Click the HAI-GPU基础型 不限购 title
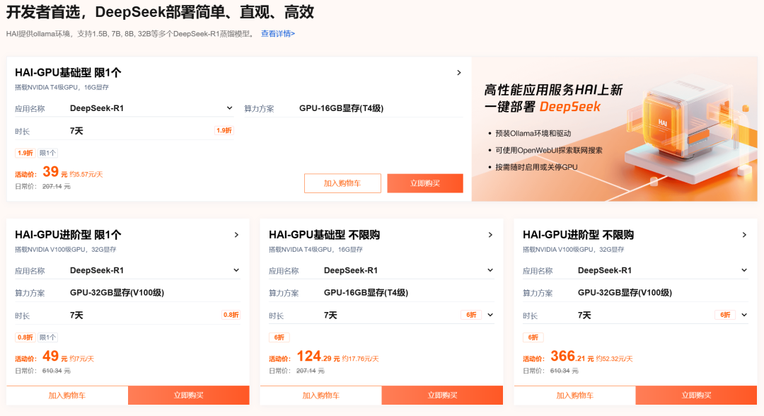Viewport: 764px width, 416px height. pyautogui.click(x=324, y=235)
